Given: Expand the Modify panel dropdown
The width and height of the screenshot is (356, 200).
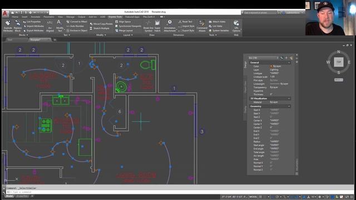Looking at the screenshot, I should point(101,35).
